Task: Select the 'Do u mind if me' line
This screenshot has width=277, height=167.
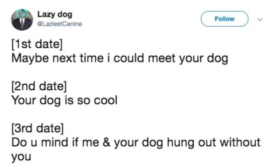Action: tap(136, 142)
